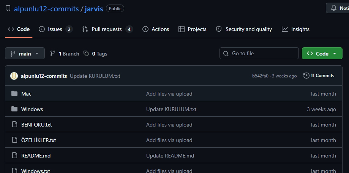349x173 pixels.
Task: Click the Notifications bell button
Action: pyautogui.click(x=338, y=8)
